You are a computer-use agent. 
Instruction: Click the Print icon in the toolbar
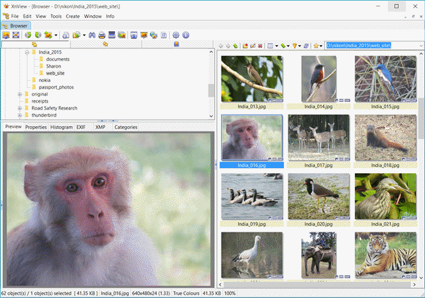point(102,35)
